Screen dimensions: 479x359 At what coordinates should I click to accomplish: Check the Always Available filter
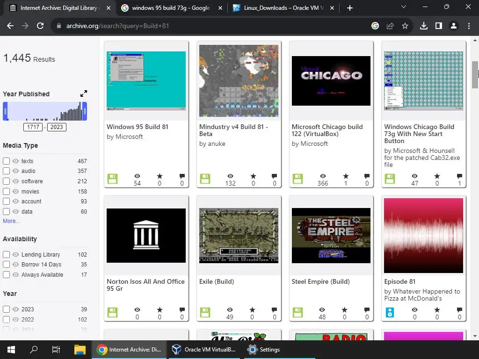[x=6, y=274]
